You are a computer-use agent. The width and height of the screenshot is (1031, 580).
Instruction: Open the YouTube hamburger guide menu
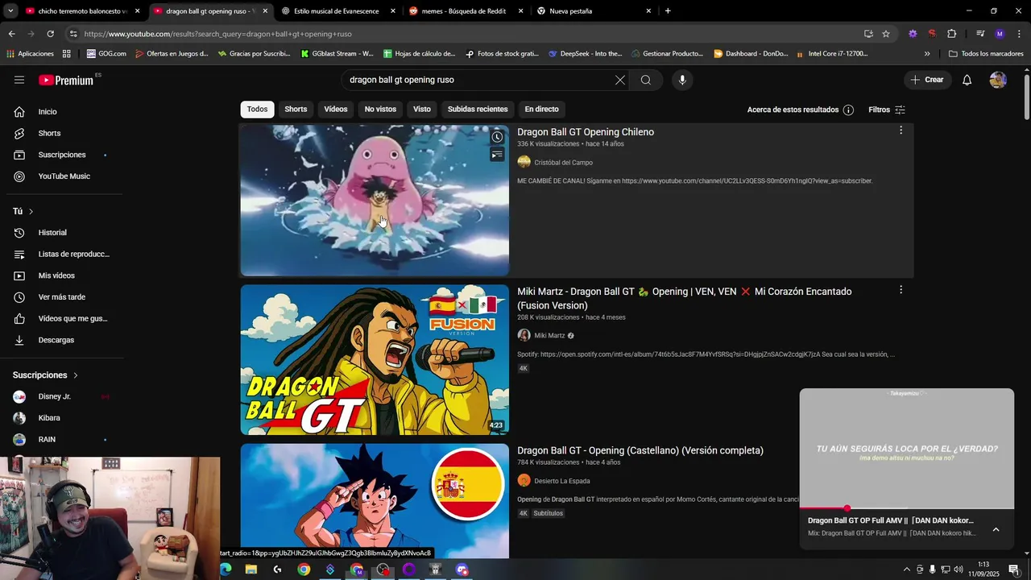pos(19,80)
